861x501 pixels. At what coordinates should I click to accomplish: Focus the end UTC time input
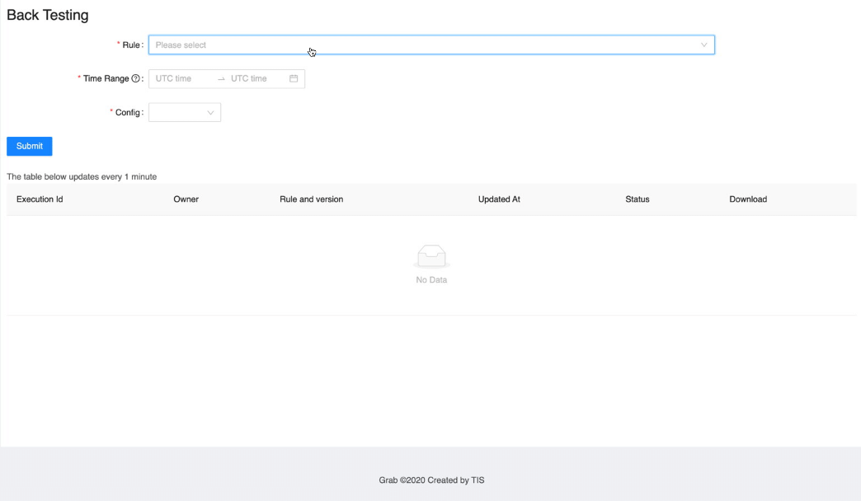tap(257, 79)
